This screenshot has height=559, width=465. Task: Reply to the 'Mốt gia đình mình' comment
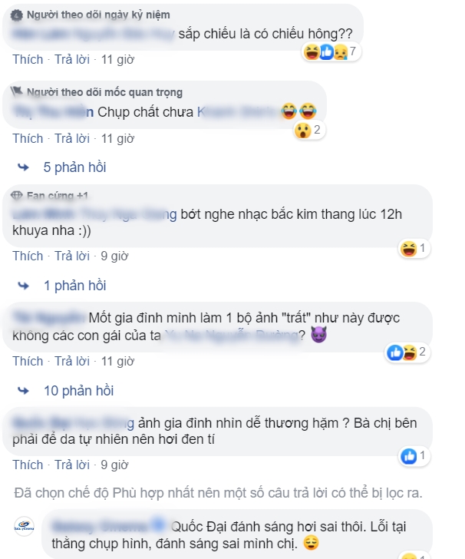point(72,361)
